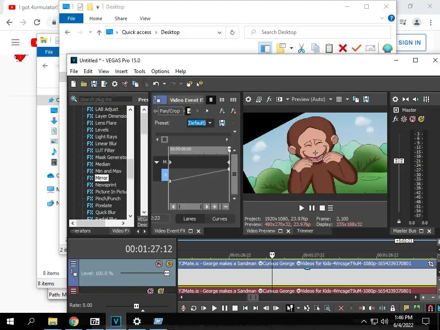The image size is (440, 330).
Task: Open mixing console from Master Bus
Action: pos(426,99)
